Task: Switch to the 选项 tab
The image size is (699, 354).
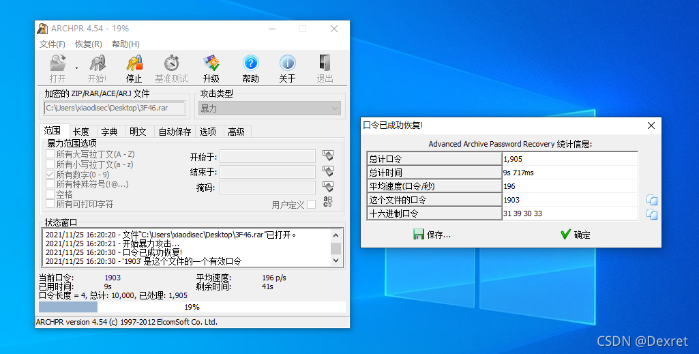Action: (x=208, y=132)
